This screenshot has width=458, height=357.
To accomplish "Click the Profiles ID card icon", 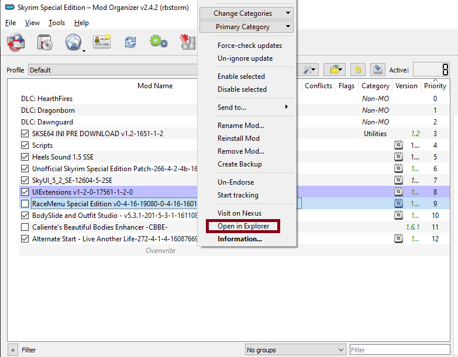I will [x=102, y=41].
